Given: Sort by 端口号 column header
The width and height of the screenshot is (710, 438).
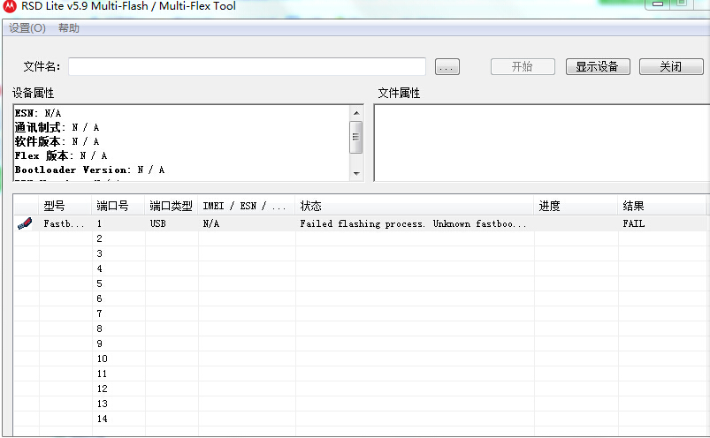Looking at the screenshot, I should pos(118,206).
